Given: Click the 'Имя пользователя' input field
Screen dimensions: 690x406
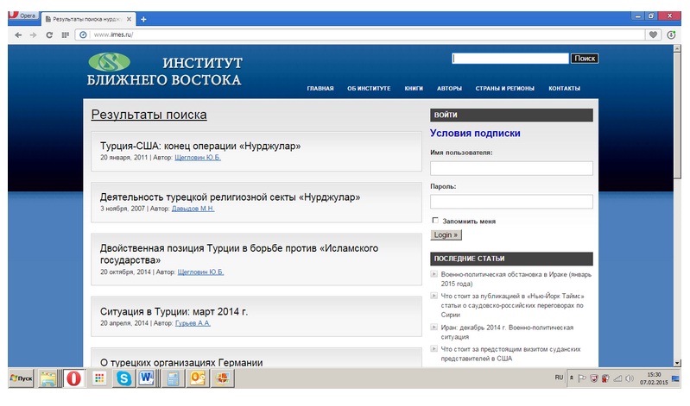Looking at the screenshot, I should pos(511,168).
